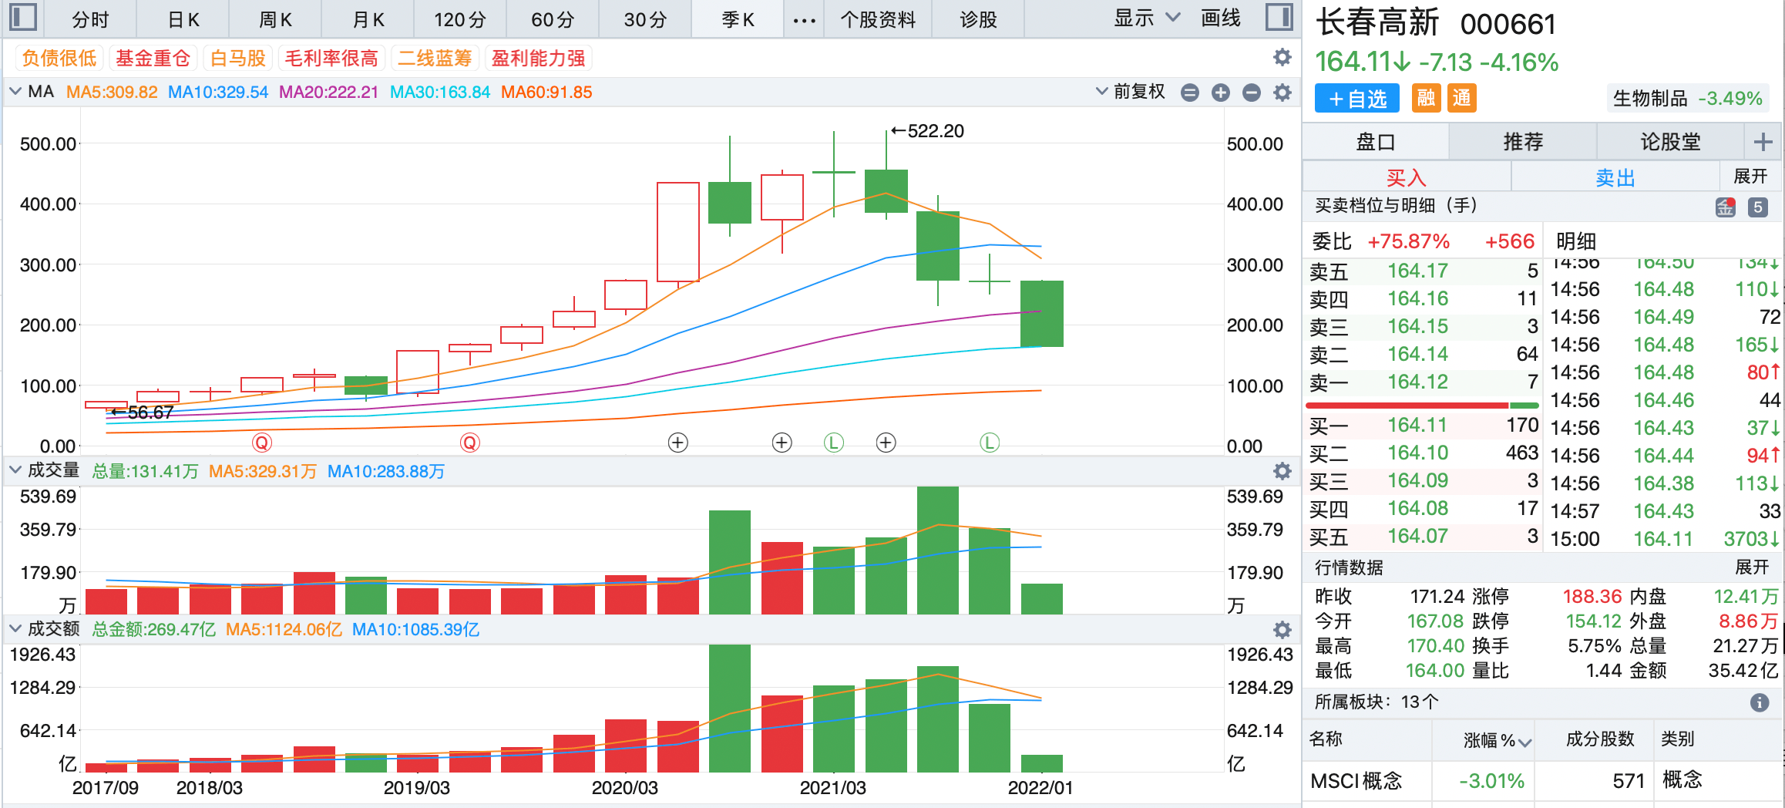Image resolution: width=1785 pixels, height=808 pixels.
Task: Switch to 日K daily chart tab
Action: tap(183, 20)
